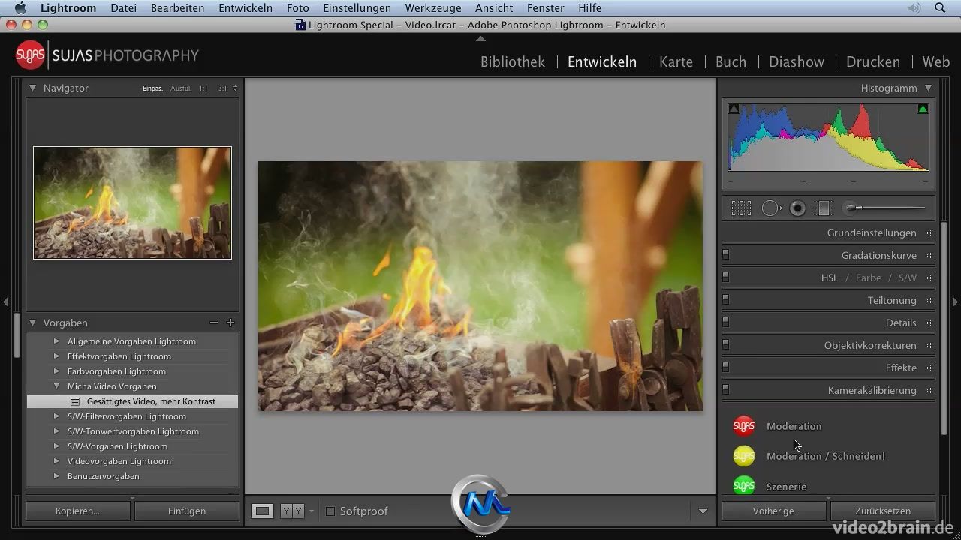This screenshot has height=540, width=961.
Task: Select loupe view mode icon
Action: click(x=263, y=511)
